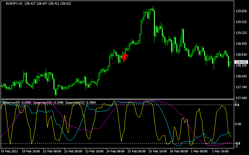This screenshot has width=249, height=155.
Task: Click the 23 Feb 00:00 time marker
Action: (73, 151)
